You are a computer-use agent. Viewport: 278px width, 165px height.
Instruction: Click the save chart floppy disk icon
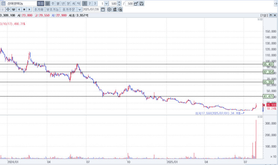[x=141, y=3]
